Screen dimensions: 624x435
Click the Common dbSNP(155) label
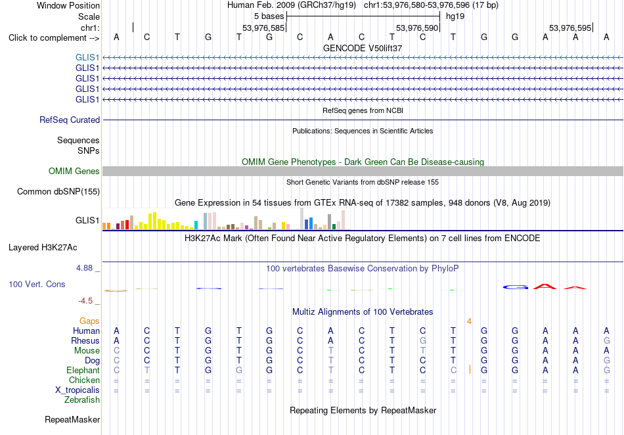point(58,191)
